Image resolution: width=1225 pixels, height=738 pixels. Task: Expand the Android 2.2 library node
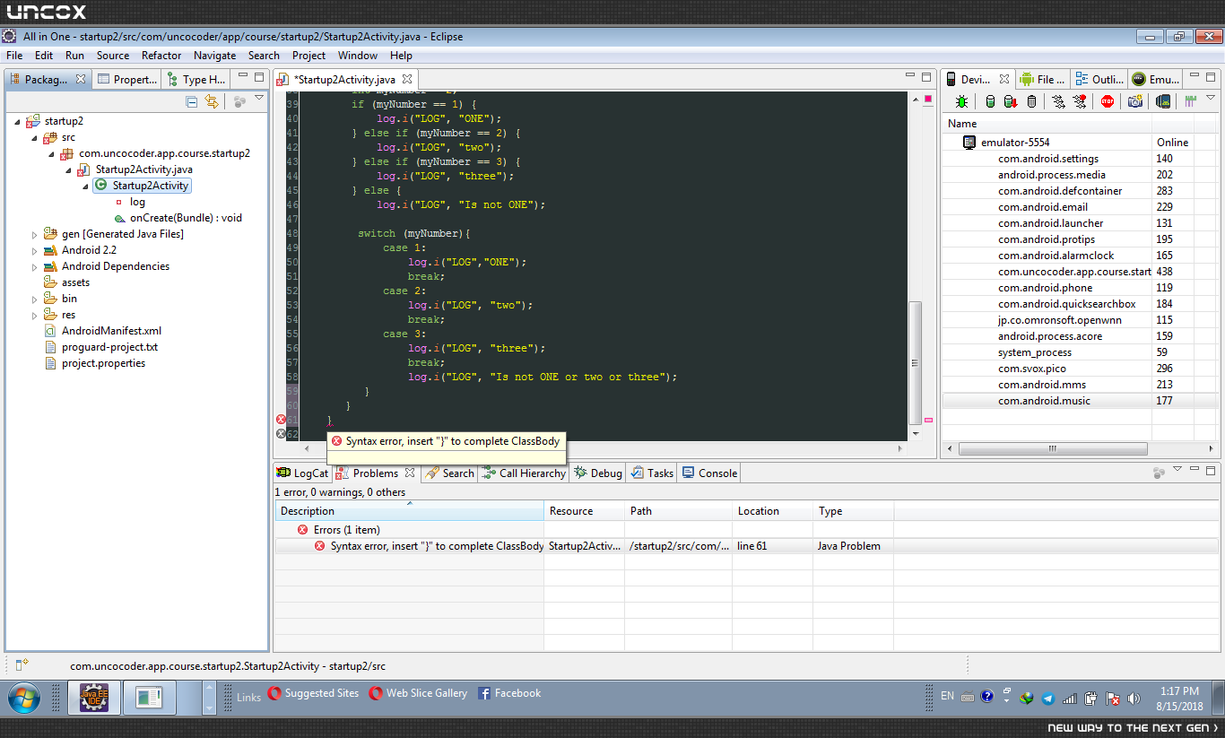(x=35, y=250)
